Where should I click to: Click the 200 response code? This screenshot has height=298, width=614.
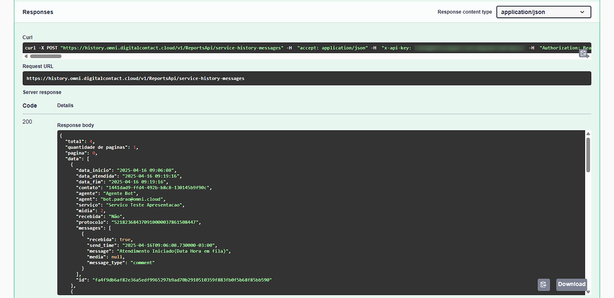click(27, 122)
